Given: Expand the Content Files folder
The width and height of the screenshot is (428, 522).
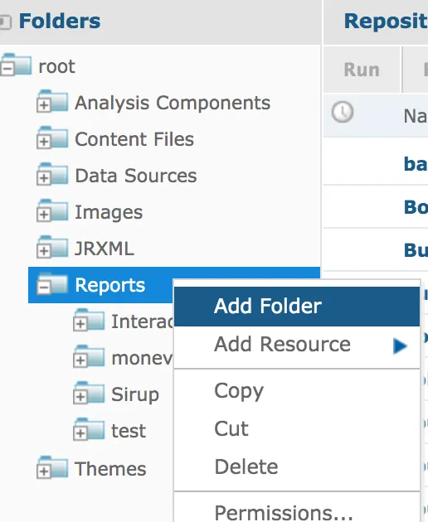Looking at the screenshot, I should point(44,142).
